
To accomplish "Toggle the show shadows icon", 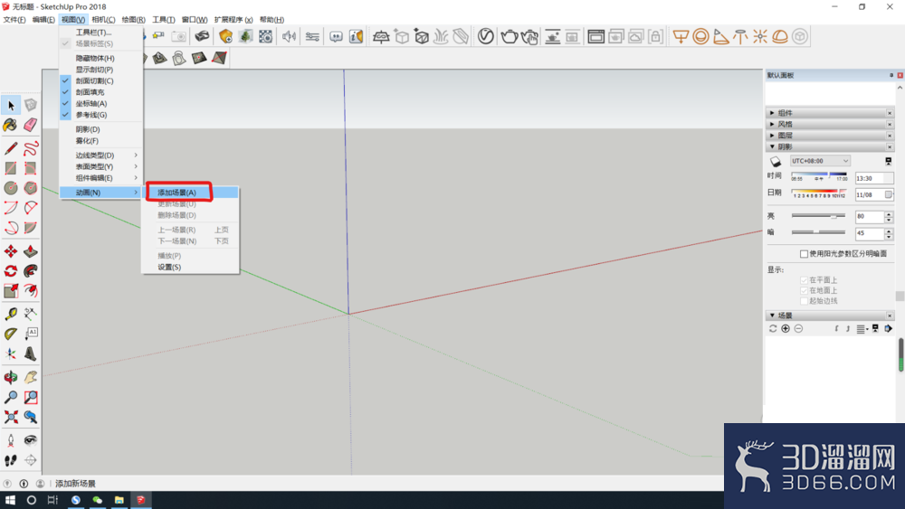I will click(x=776, y=162).
